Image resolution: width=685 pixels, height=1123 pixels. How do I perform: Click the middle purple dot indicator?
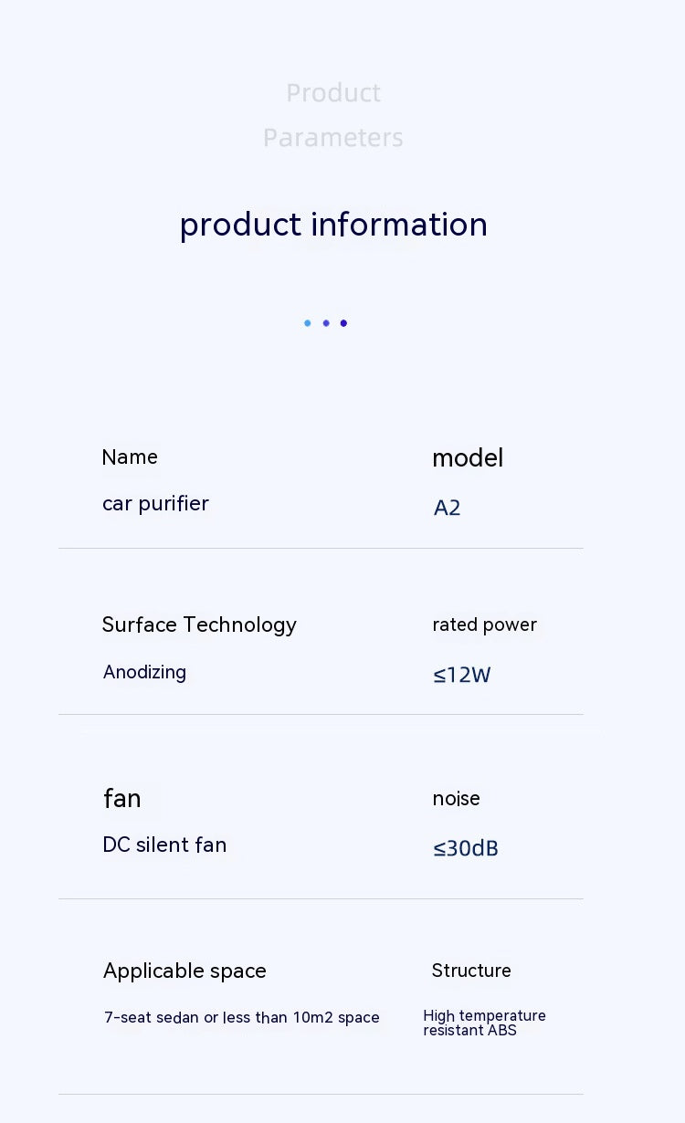326,323
